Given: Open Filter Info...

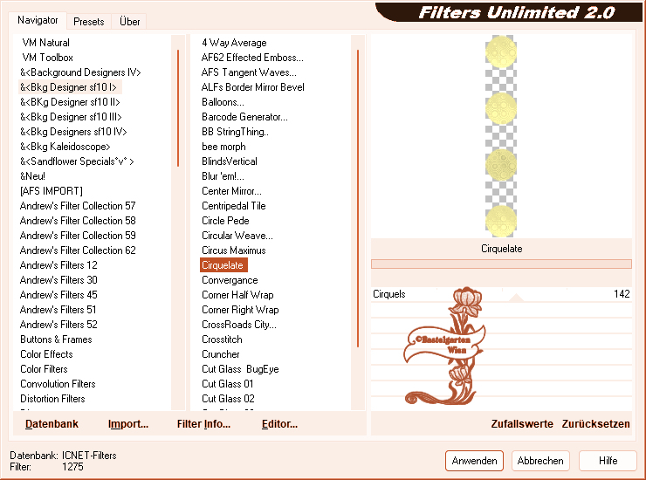Looking at the screenshot, I should click(x=203, y=423).
